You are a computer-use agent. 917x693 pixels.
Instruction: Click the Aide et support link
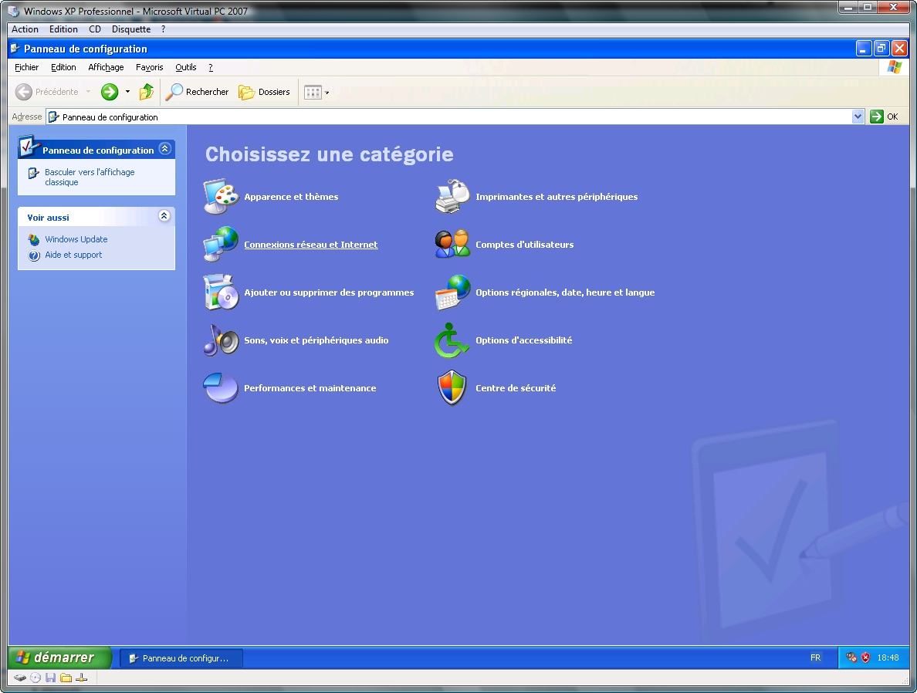(x=73, y=255)
